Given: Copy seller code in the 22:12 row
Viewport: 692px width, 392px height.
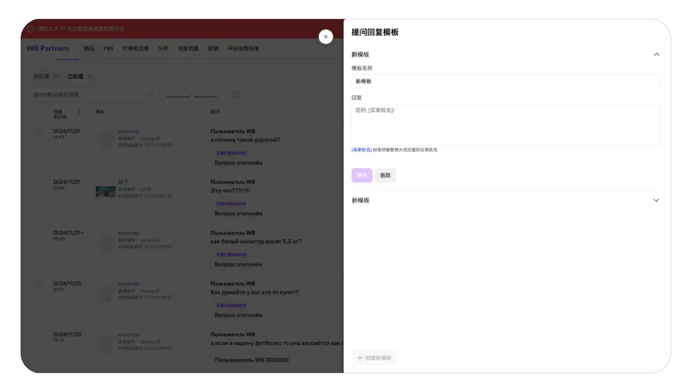Looking at the screenshot, I should pyautogui.click(x=159, y=341).
